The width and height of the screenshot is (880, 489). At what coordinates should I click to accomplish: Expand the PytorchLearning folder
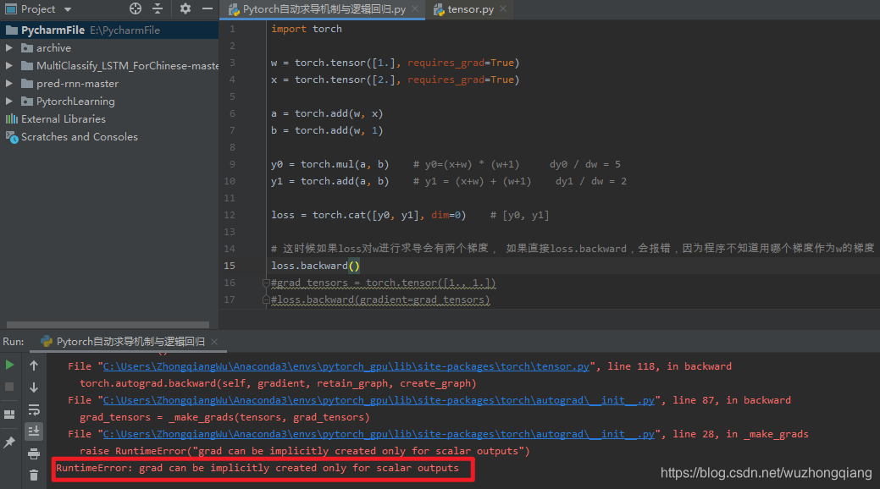(9, 102)
